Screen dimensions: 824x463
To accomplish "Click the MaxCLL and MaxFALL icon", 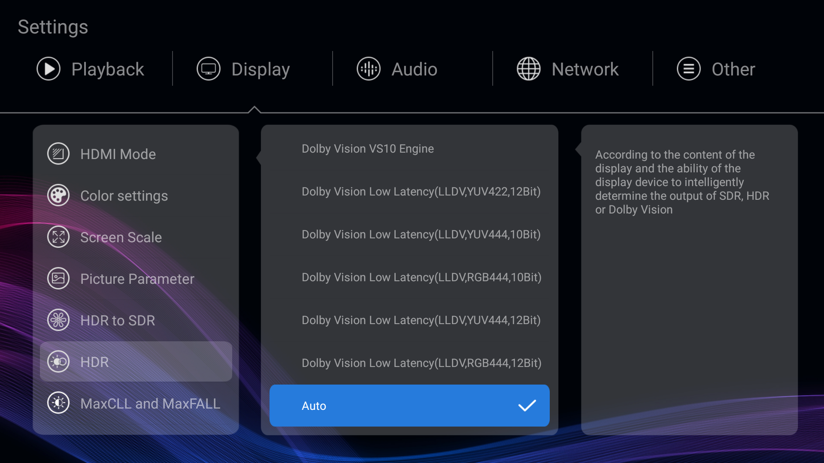I will [x=58, y=403].
